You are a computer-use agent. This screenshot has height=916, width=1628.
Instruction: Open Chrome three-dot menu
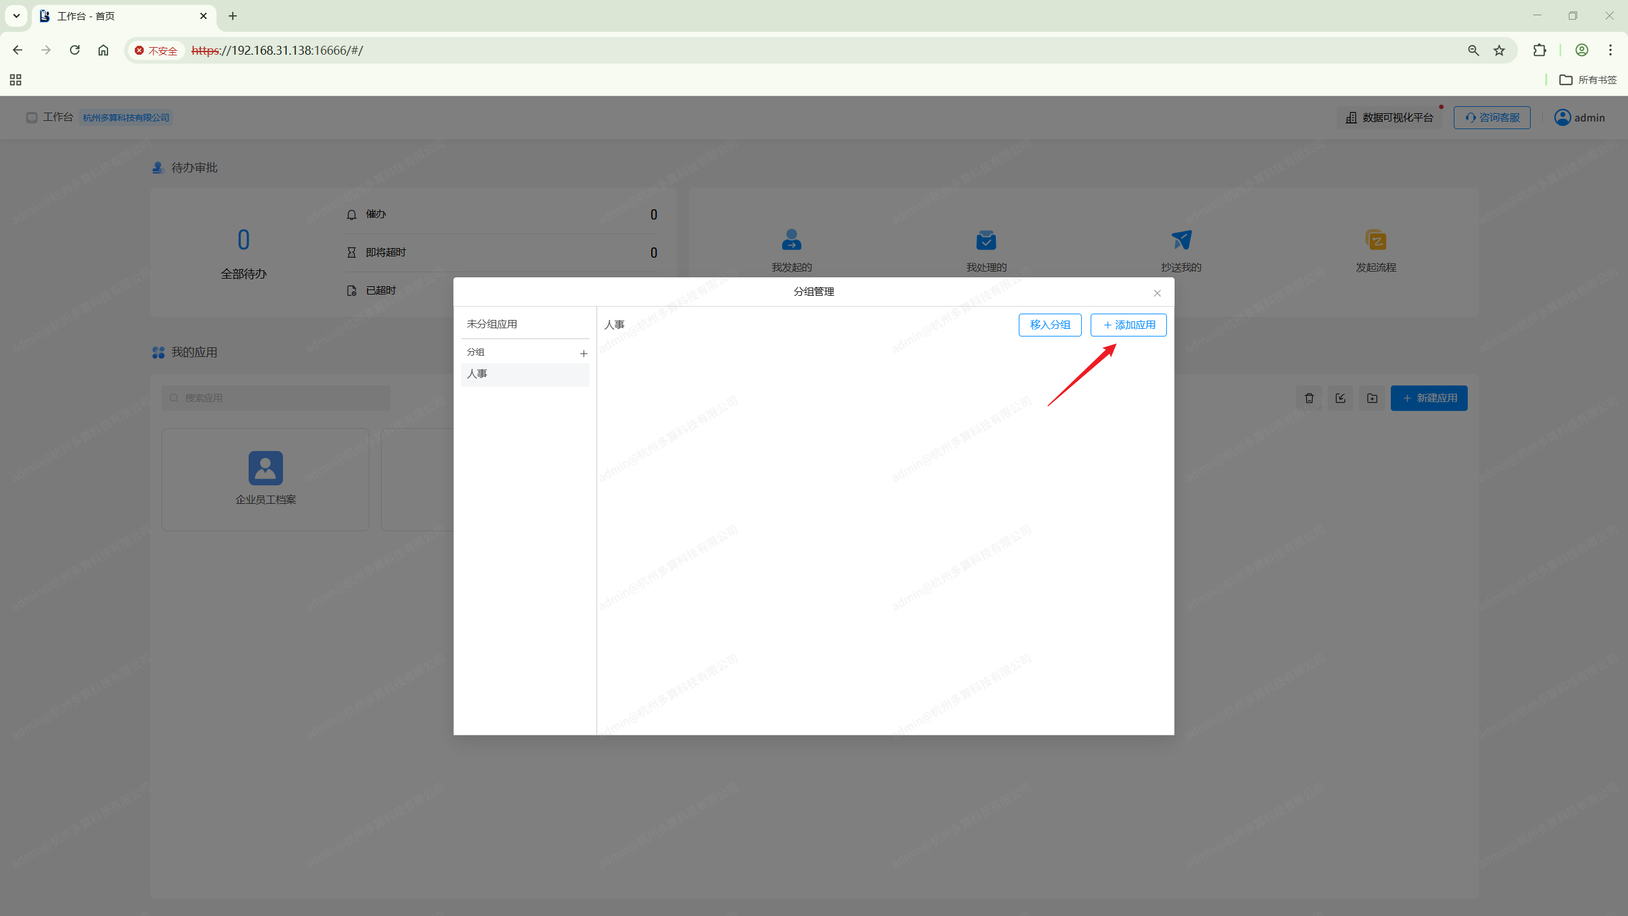pyautogui.click(x=1610, y=50)
